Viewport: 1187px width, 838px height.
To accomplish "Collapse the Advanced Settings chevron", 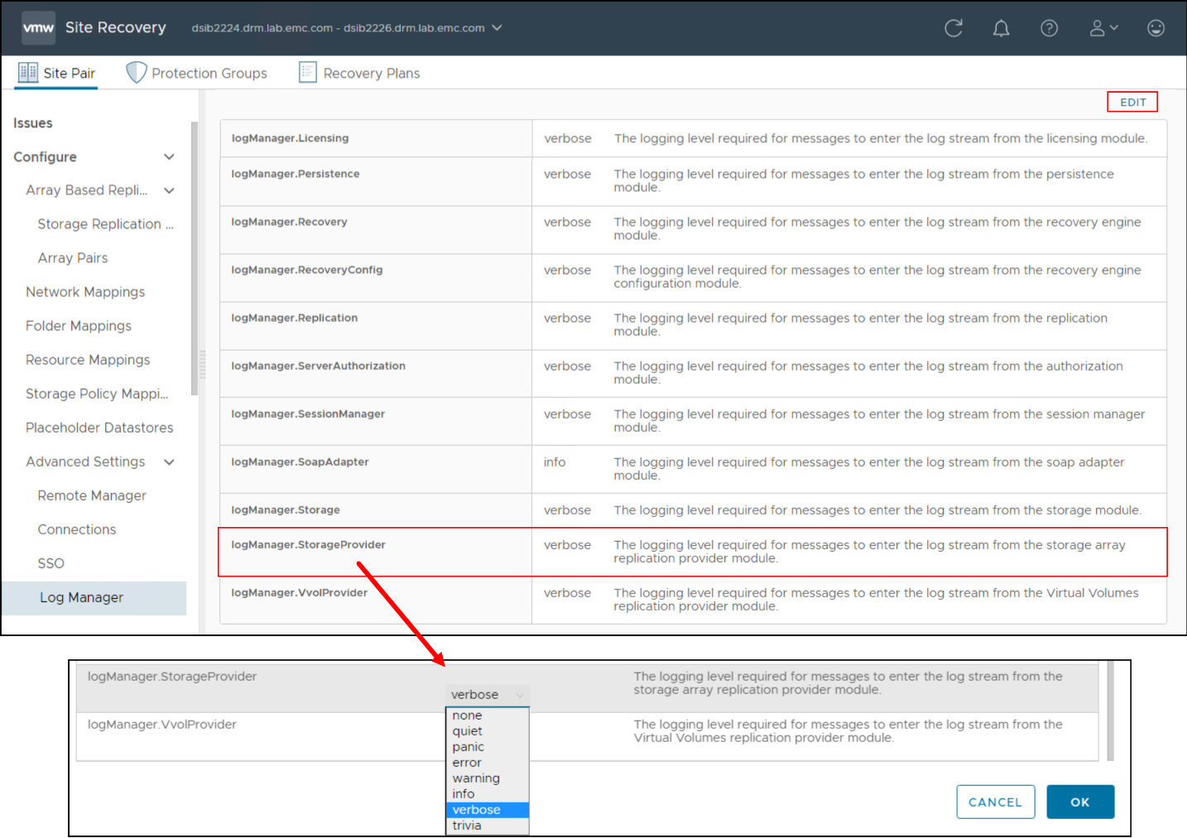I will (169, 462).
